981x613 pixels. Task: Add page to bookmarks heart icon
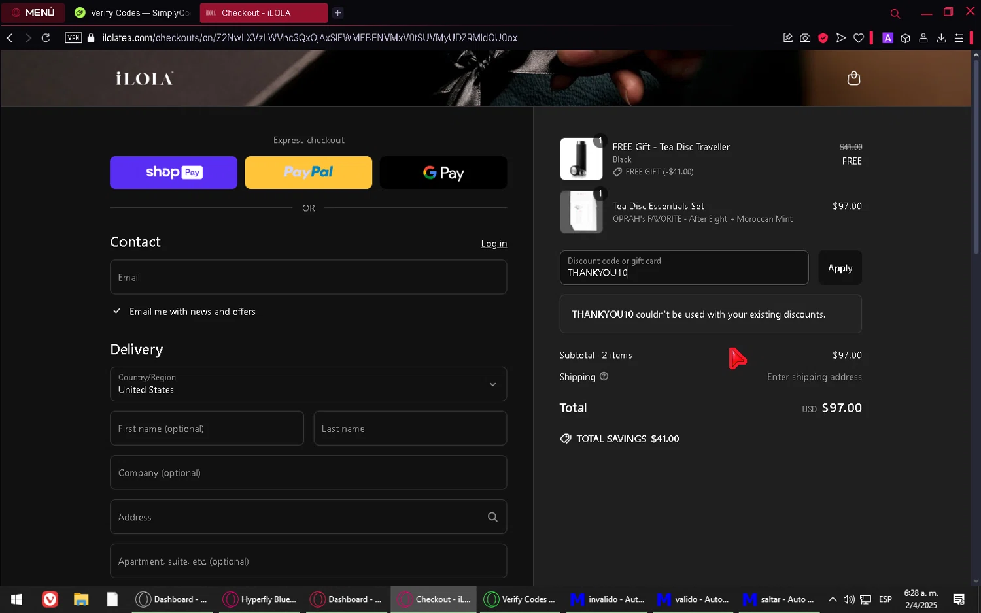click(x=859, y=38)
